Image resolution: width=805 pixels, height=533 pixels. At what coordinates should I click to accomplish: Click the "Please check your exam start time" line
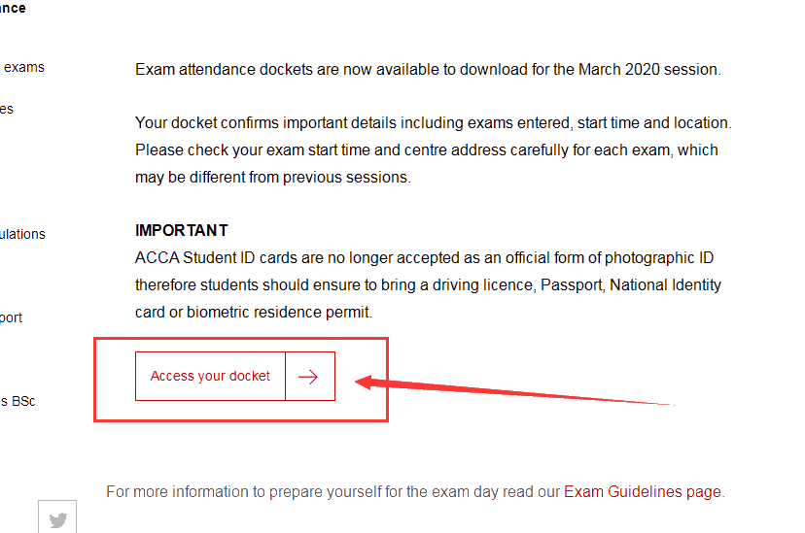click(426, 150)
